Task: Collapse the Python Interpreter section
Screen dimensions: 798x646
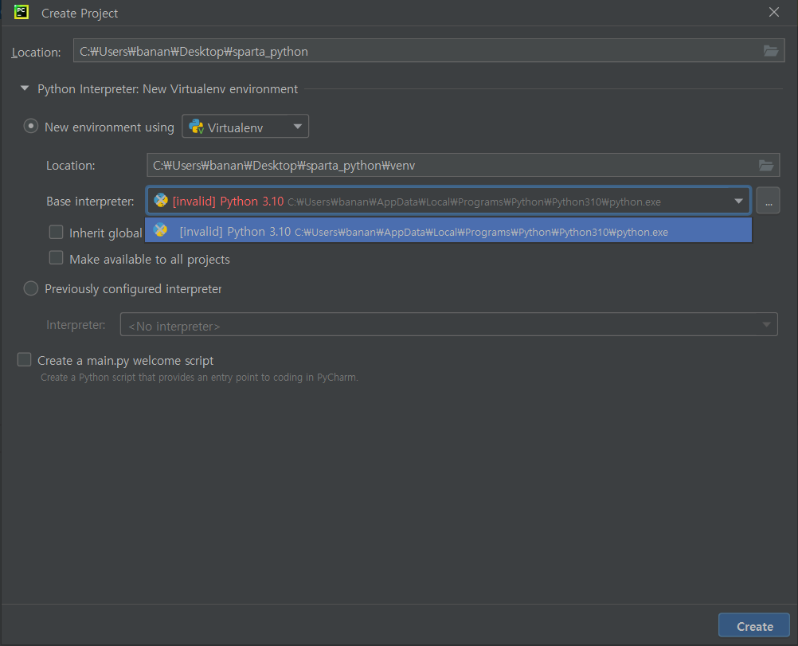Action: [x=25, y=88]
